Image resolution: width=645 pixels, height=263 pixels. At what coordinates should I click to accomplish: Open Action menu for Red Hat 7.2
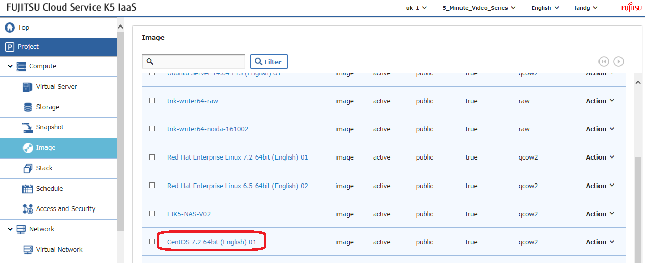[x=600, y=157]
